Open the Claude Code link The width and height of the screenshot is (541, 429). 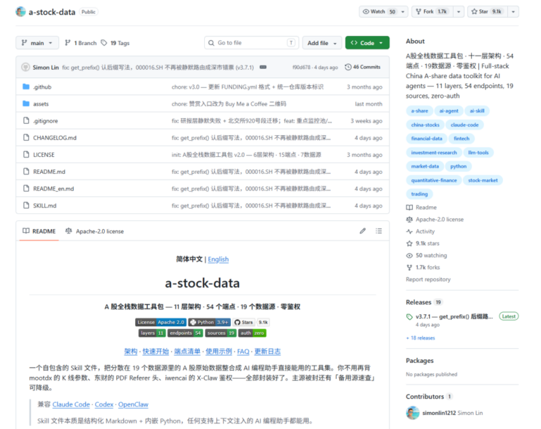pyautogui.click(x=71, y=404)
